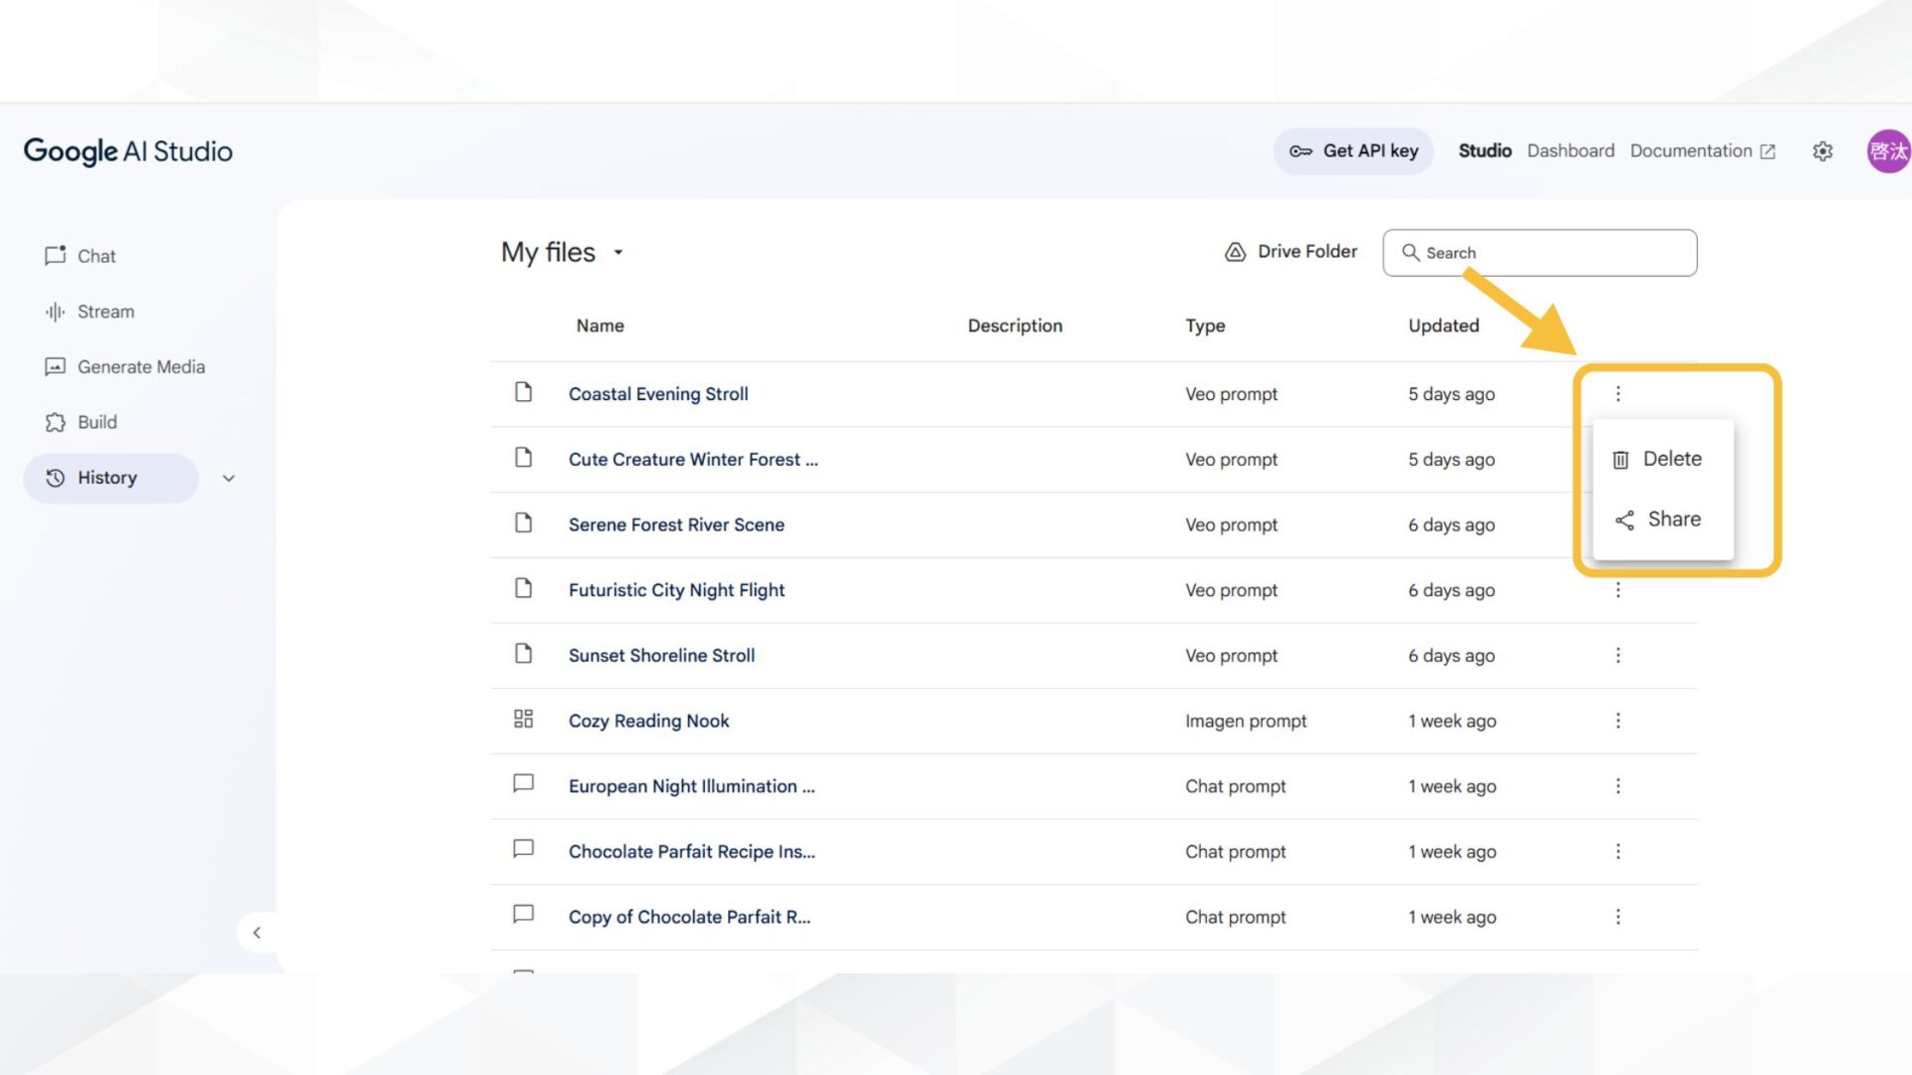This screenshot has height=1075, width=1912.
Task: Click file icon beside Sunset Shoreline Stroll
Action: pos(523,654)
